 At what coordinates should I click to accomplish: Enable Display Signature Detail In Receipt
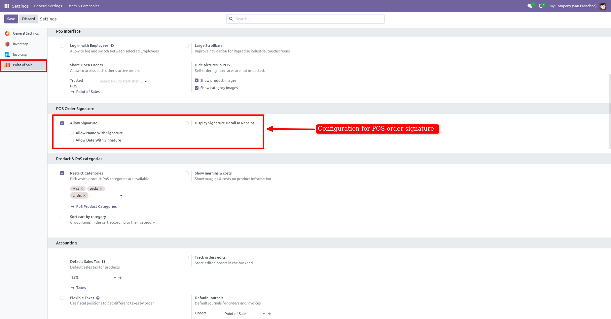click(187, 123)
